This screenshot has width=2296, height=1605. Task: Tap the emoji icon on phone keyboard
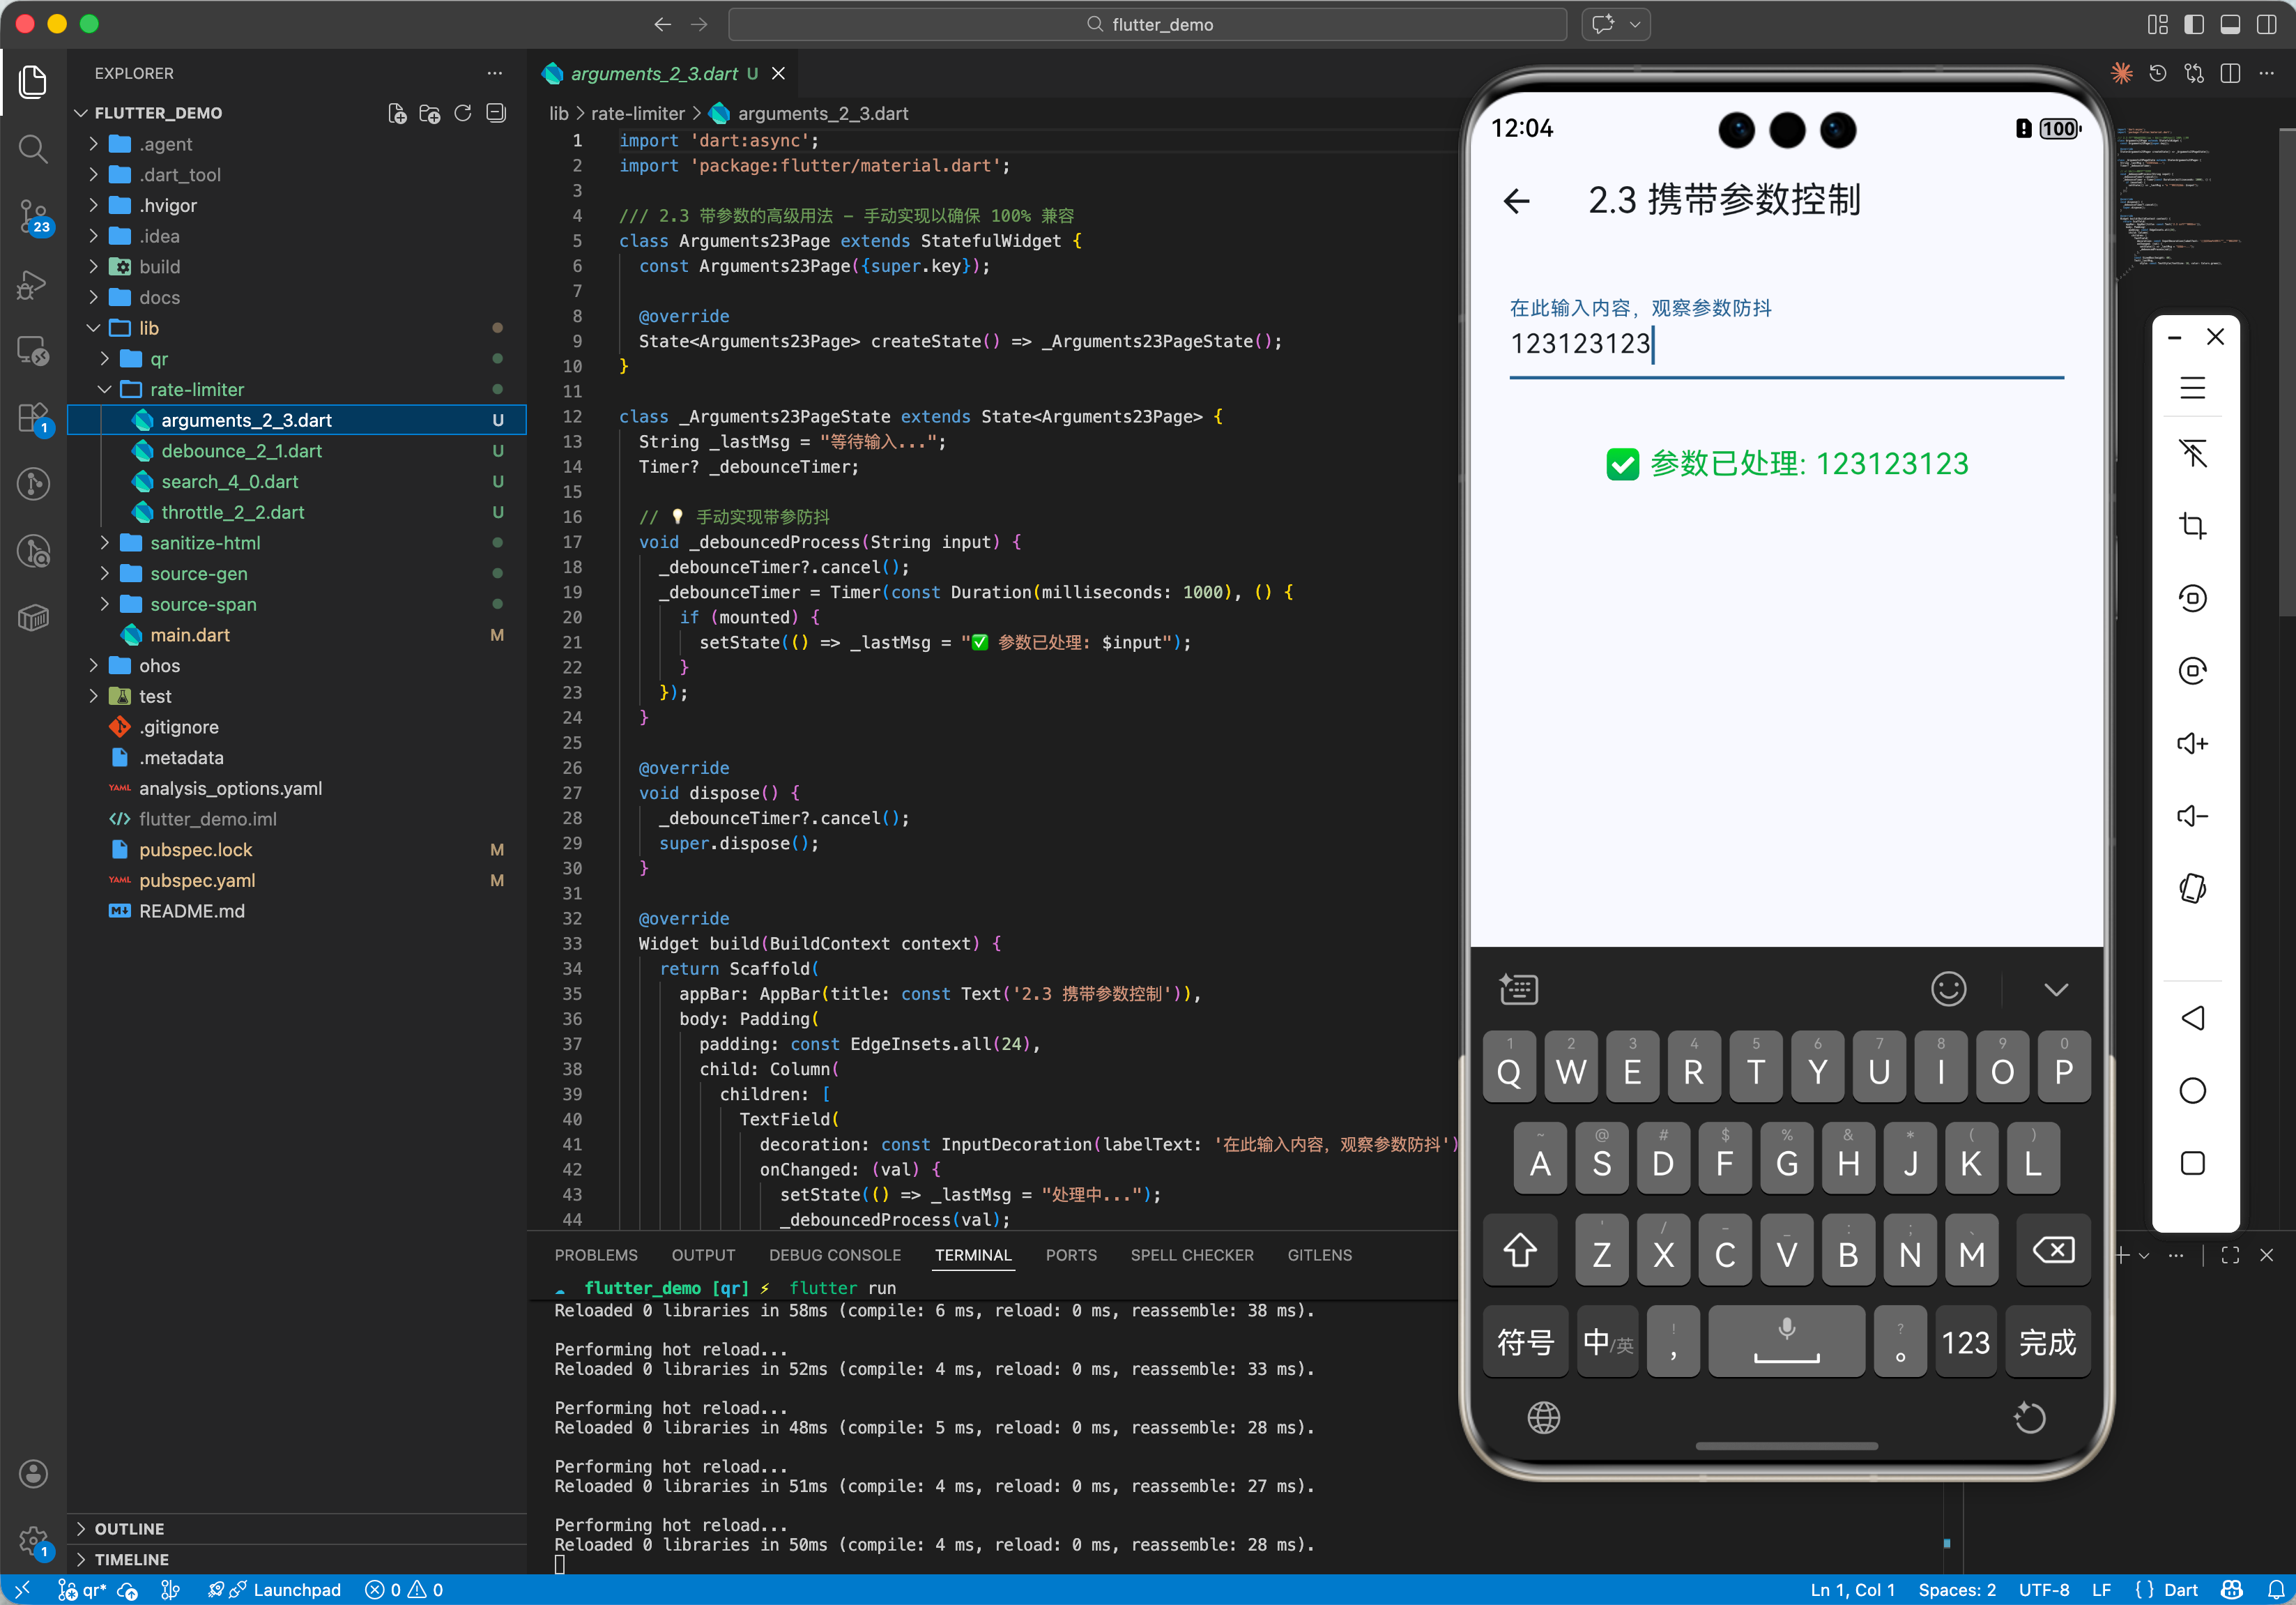click(1948, 989)
